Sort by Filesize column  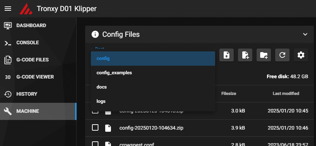[x=229, y=94]
